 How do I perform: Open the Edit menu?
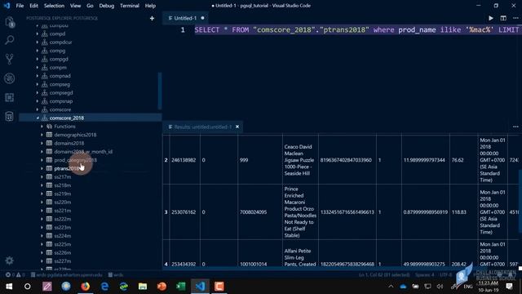click(33, 6)
